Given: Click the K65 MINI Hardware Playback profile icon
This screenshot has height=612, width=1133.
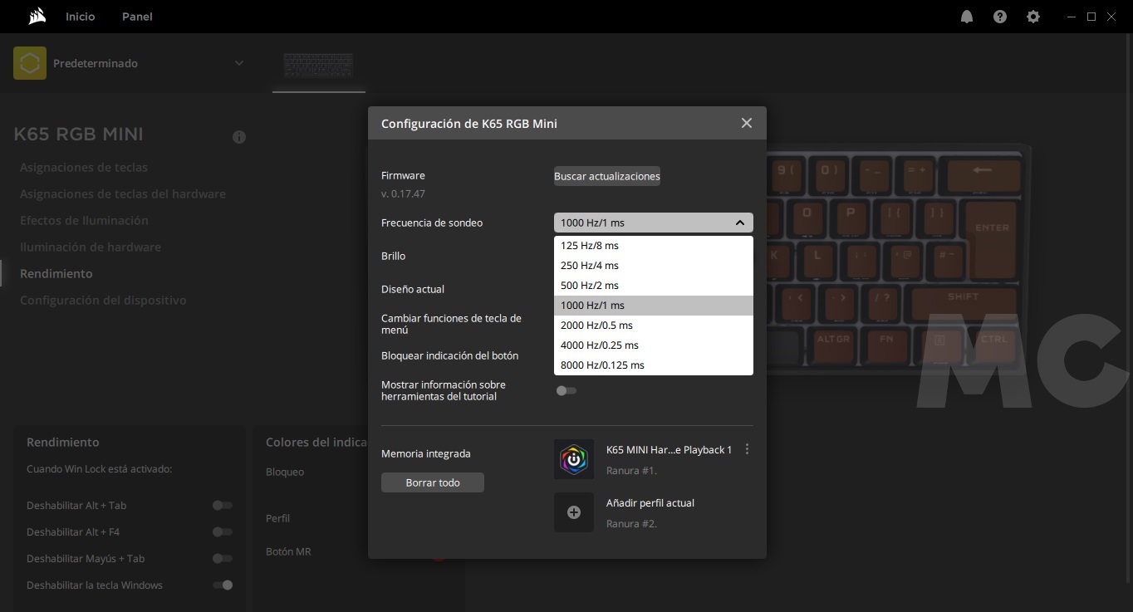Looking at the screenshot, I should coord(574,459).
